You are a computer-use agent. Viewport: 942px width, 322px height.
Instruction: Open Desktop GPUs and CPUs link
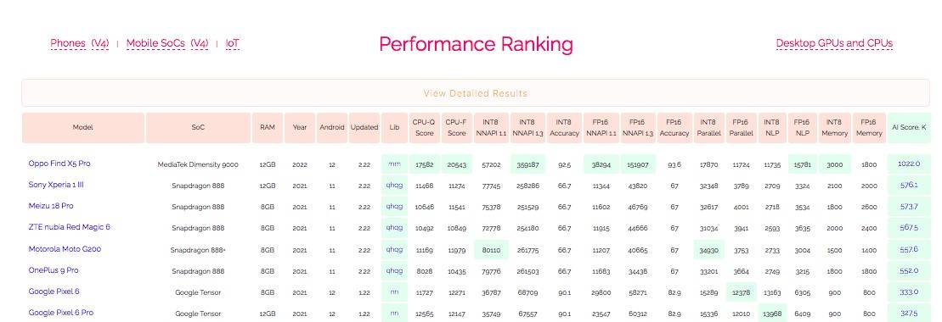834,43
